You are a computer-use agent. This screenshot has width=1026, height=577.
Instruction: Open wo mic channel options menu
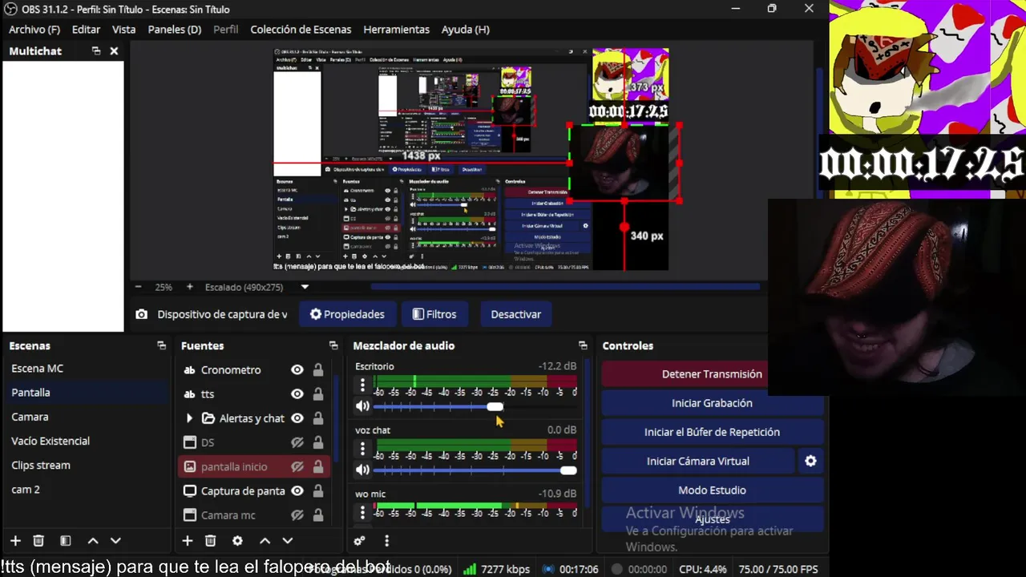(362, 512)
